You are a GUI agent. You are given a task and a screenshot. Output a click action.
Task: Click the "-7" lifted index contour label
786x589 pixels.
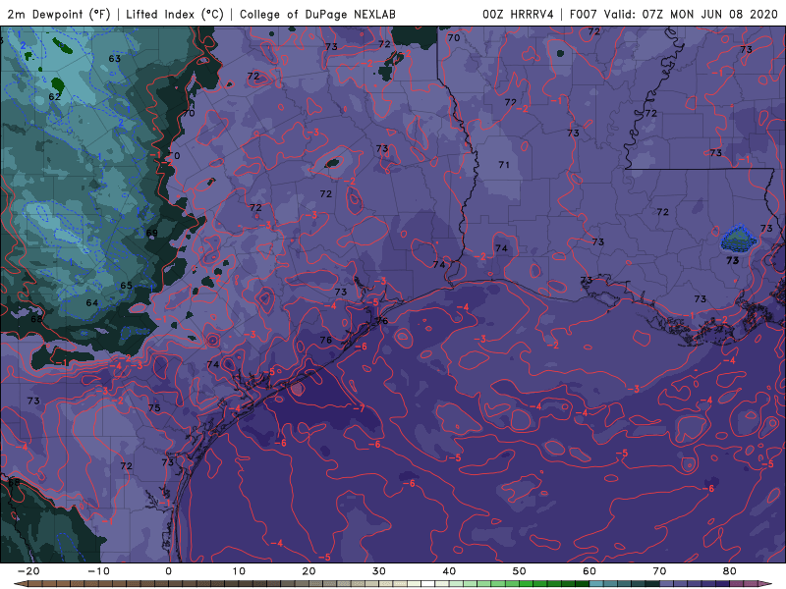pos(359,408)
